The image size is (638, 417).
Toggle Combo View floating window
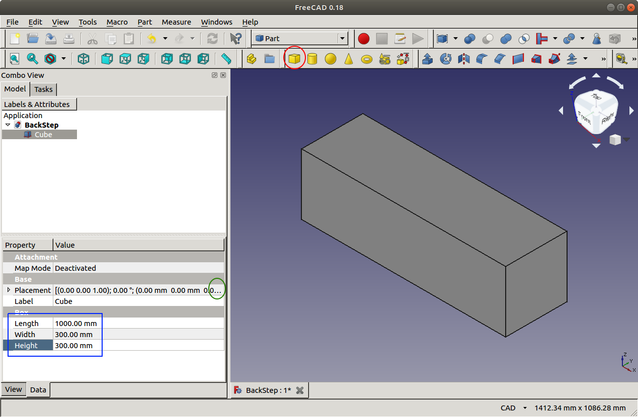click(x=215, y=75)
